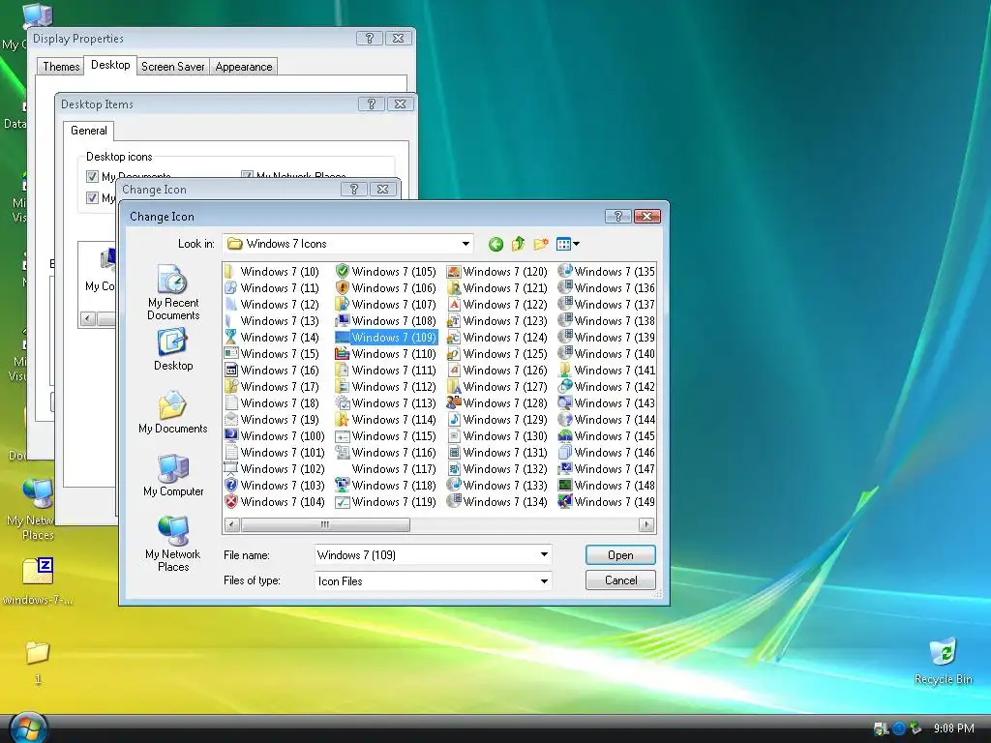Click Help button in Desktop Items title bar

(x=371, y=104)
